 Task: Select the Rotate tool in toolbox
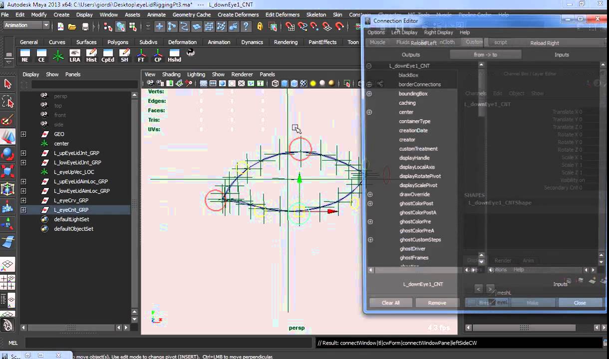(7, 154)
